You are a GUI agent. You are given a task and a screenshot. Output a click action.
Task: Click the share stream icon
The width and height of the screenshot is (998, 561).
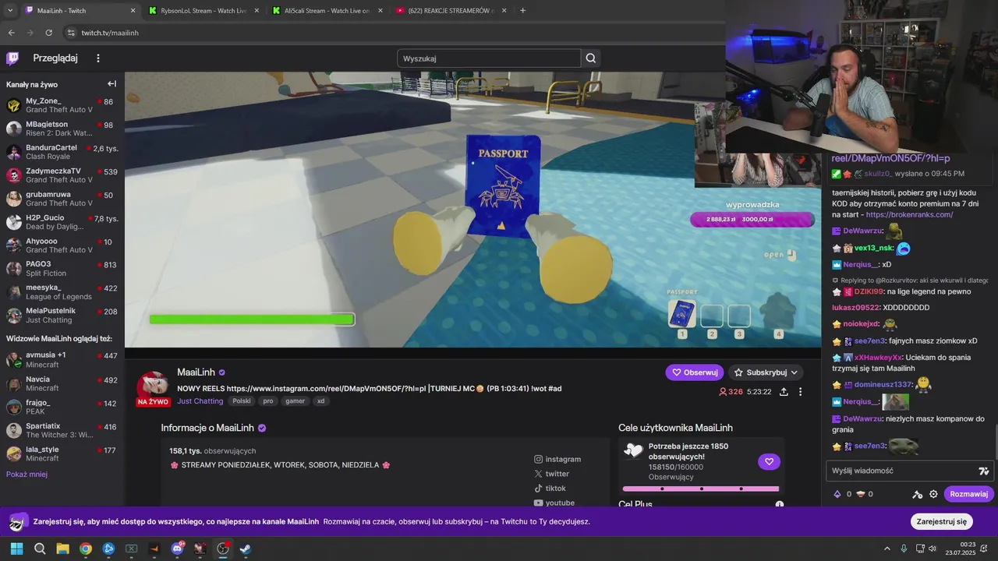[784, 392]
